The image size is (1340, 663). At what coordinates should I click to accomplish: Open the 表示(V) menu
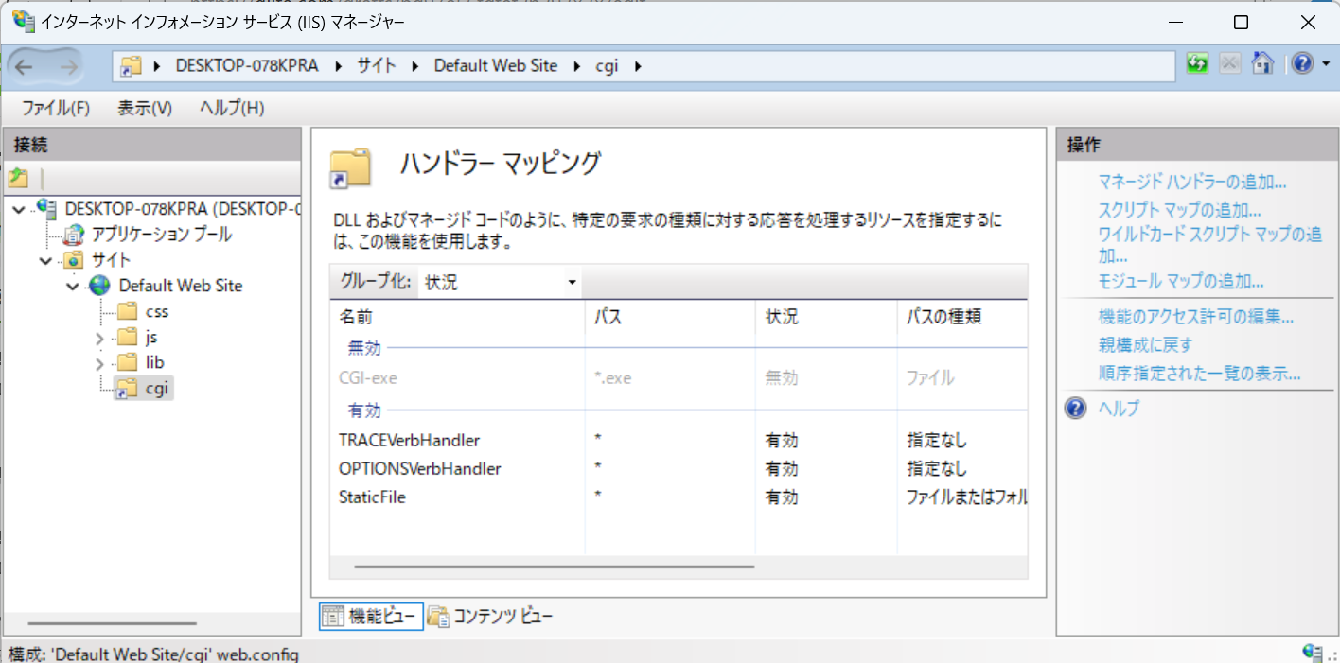(x=145, y=108)
